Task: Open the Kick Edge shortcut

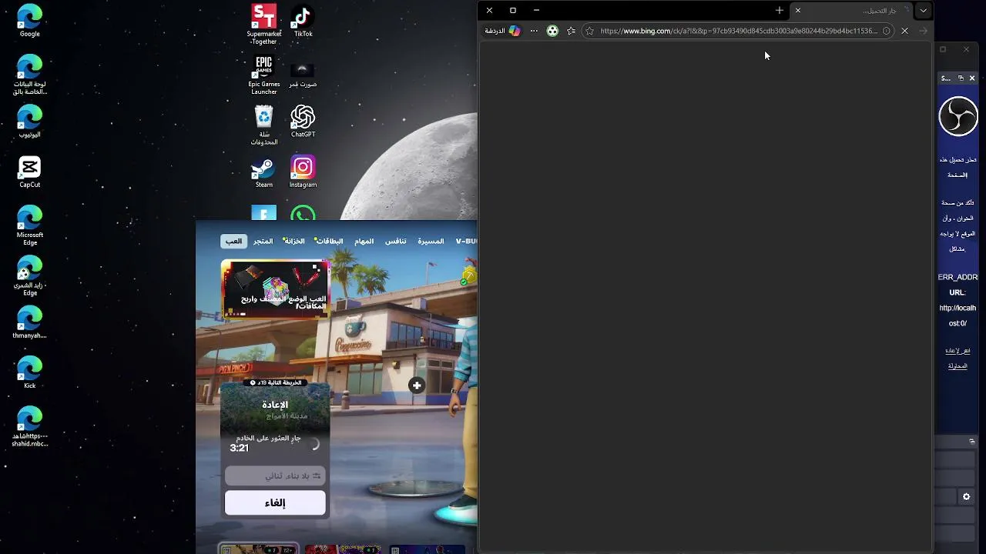Action: [x=29, y=372]
